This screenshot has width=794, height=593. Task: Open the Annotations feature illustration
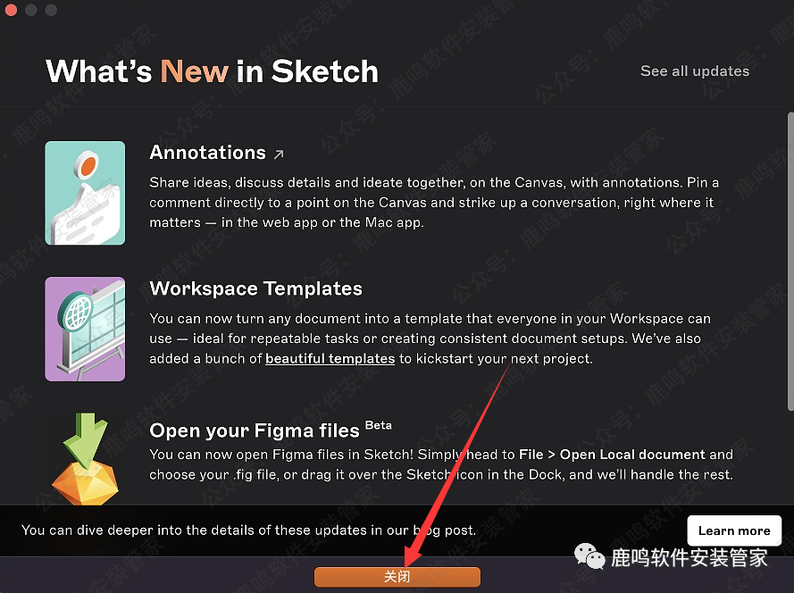pyautogui.click(x=85, y=193)
